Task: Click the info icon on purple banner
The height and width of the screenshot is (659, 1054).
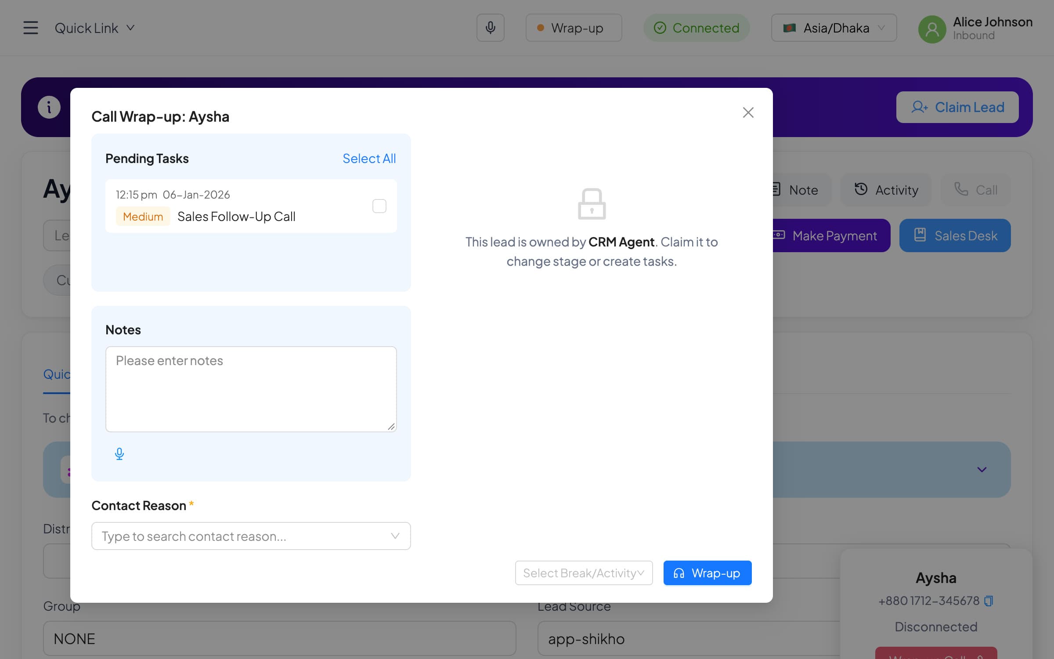Action: tap(49, 107)
